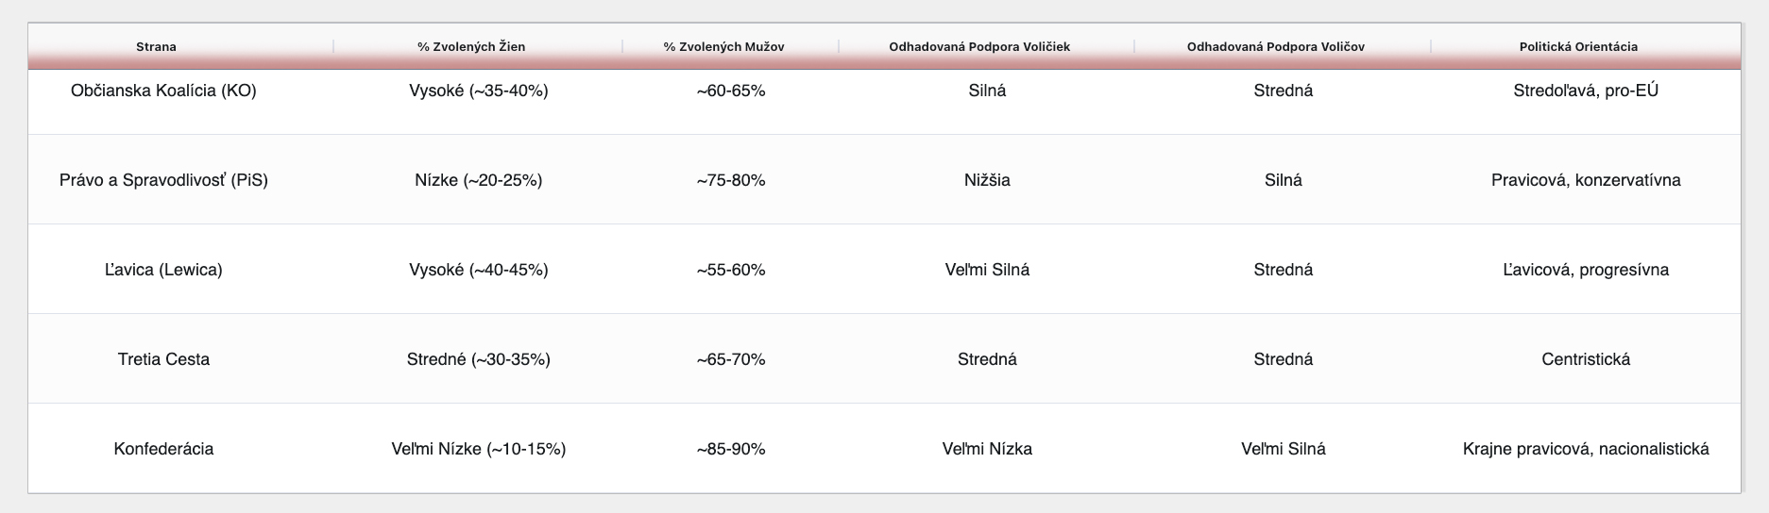Screen dimensions: 1769x513
Task: Select the Právo a Spravodlivosť (PiS) cell
Action: 163,180
